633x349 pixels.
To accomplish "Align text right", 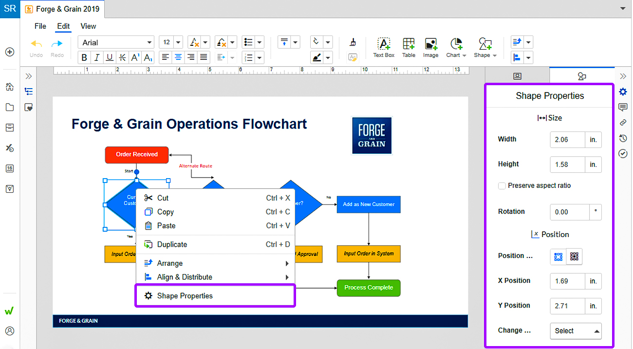I will pos(191,57).
